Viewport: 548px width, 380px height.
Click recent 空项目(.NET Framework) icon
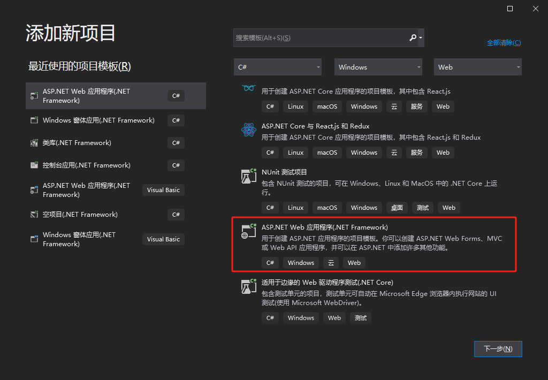[34, 214]
